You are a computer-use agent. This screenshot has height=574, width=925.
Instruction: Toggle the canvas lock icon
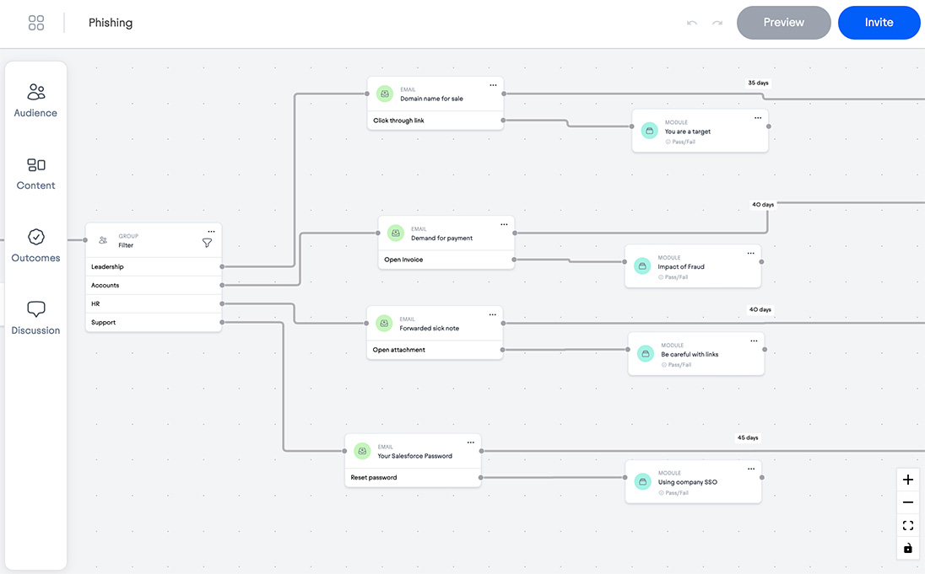[908, 548]
